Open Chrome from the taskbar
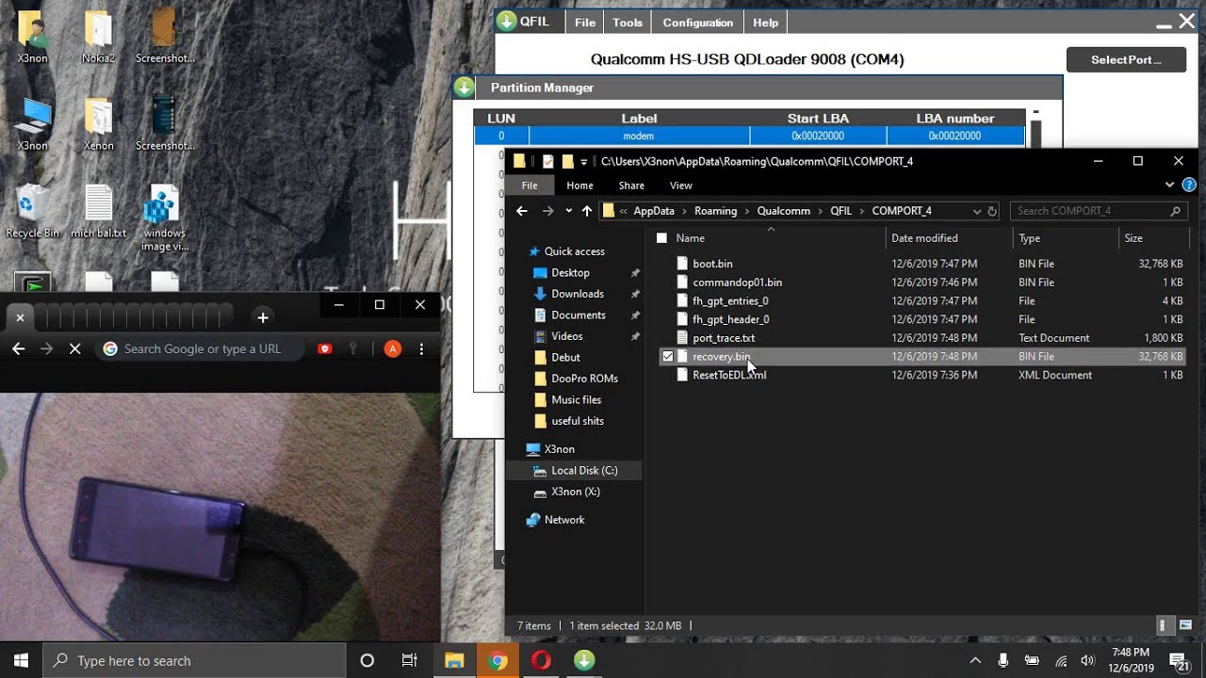Screen dimensions: 1206x678 pos(497,660)
